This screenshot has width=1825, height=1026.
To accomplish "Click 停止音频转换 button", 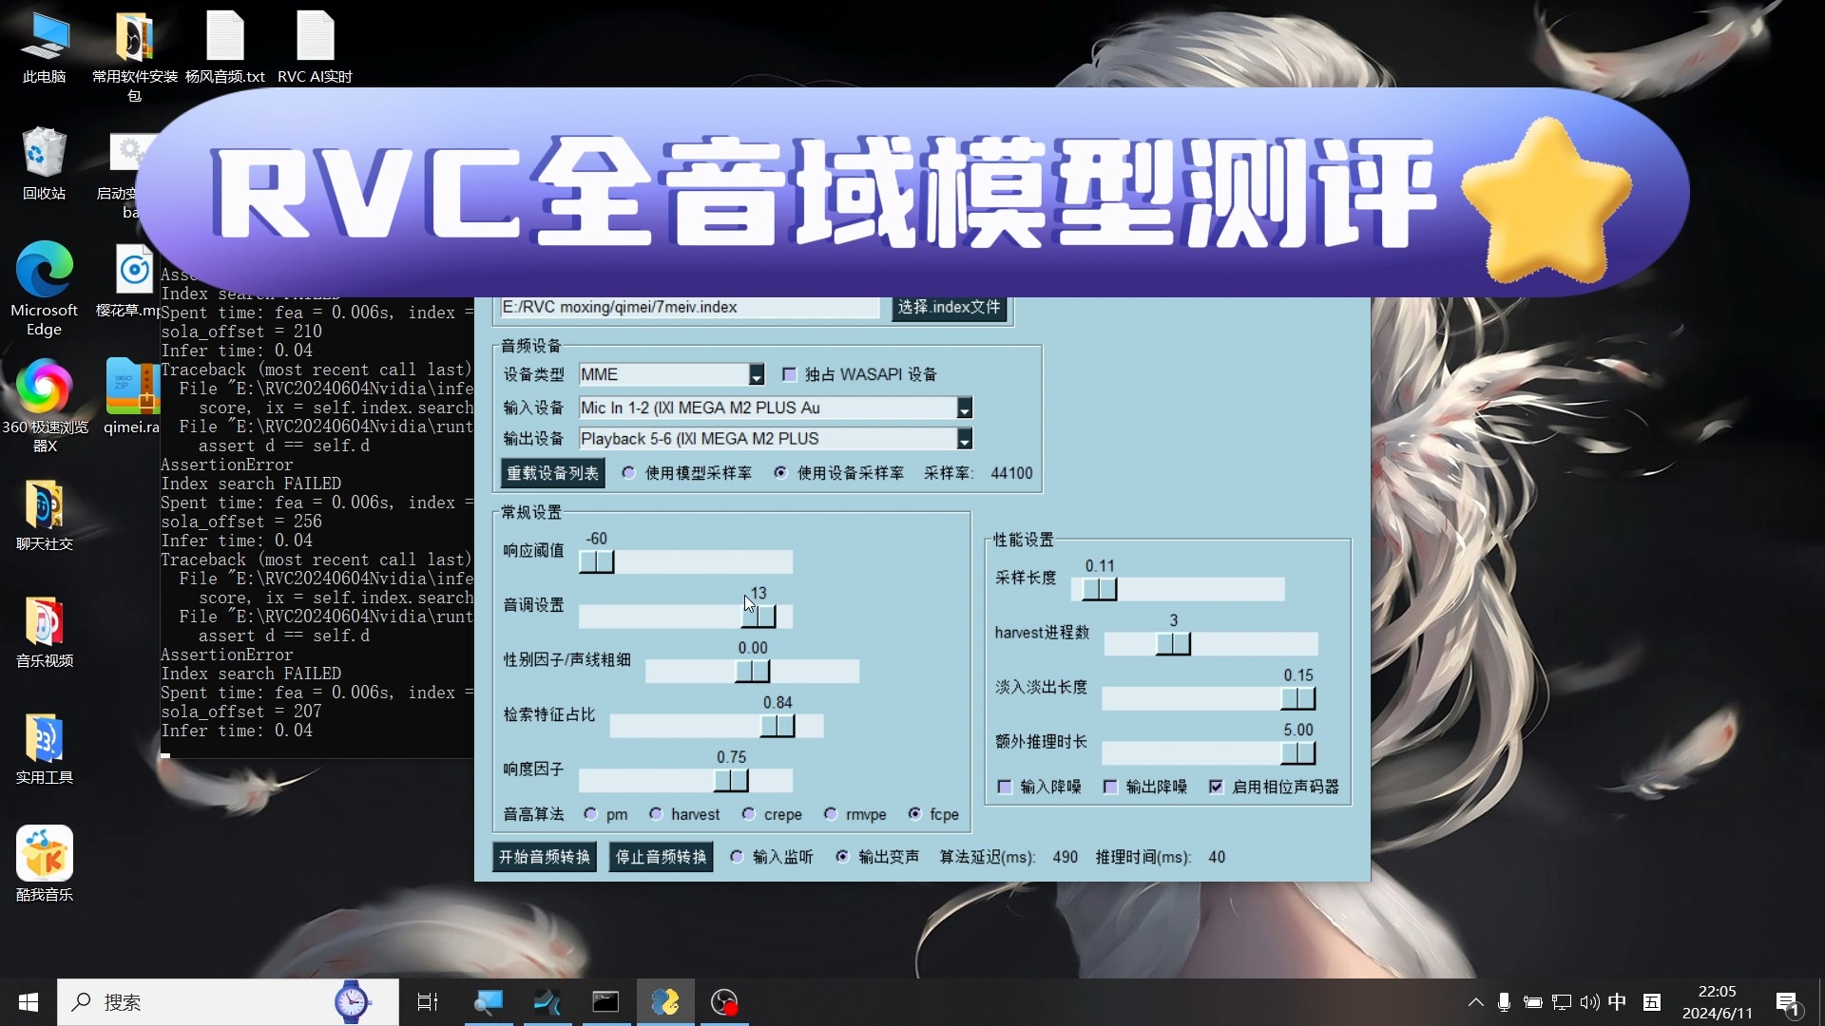I will pyautogui.click(x=661, y=857).
